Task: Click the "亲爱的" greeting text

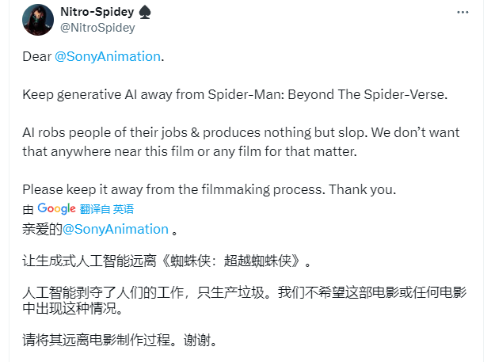Action: pos(41,229)
